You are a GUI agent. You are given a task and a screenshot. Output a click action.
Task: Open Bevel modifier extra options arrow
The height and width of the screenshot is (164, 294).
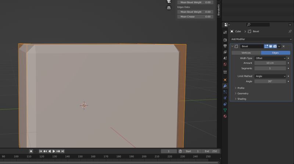point(279,46)
